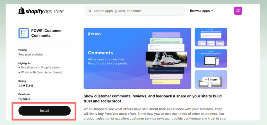This screenshot has height=125, width=267.
Task: Click the POWR: Customer Comments title
Action: 46,33
